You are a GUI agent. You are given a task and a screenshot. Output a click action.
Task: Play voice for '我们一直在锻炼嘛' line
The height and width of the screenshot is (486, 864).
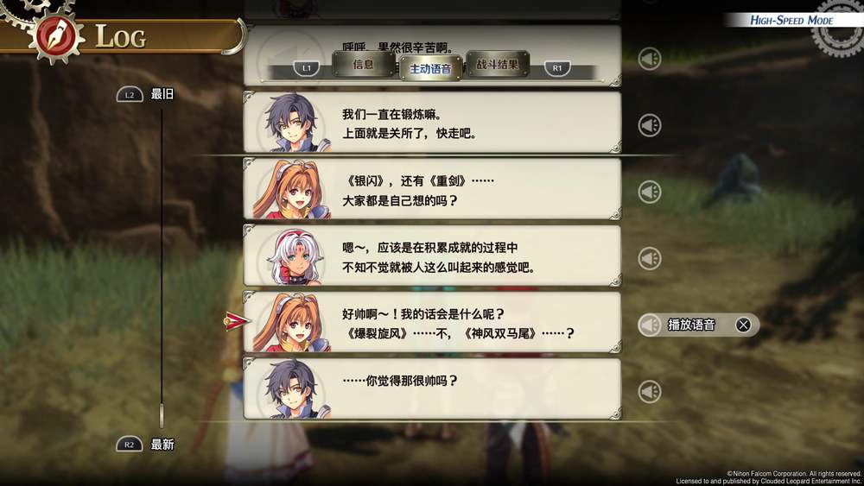coord(650,125)
